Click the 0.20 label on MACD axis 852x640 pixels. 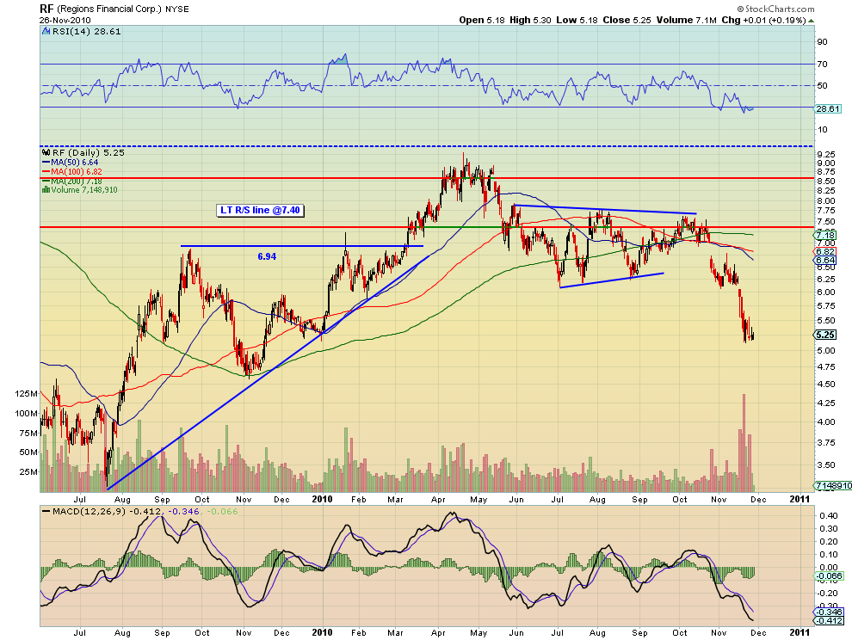[829, 542]
